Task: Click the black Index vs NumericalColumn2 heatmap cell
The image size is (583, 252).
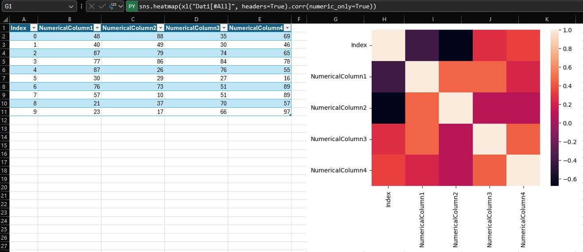Action: tap(455, 45)
